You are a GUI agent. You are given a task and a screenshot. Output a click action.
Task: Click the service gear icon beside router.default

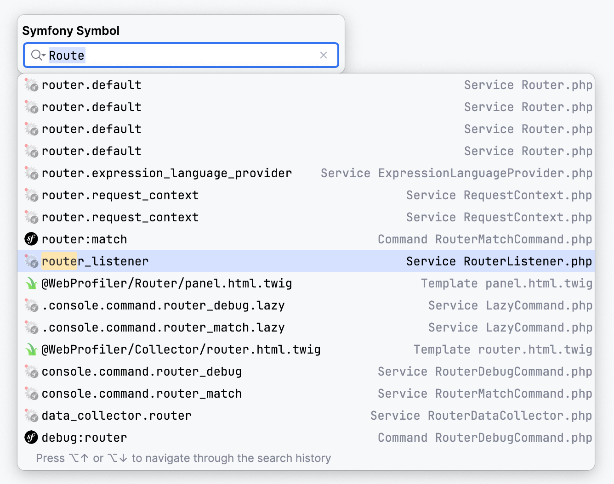30,85
